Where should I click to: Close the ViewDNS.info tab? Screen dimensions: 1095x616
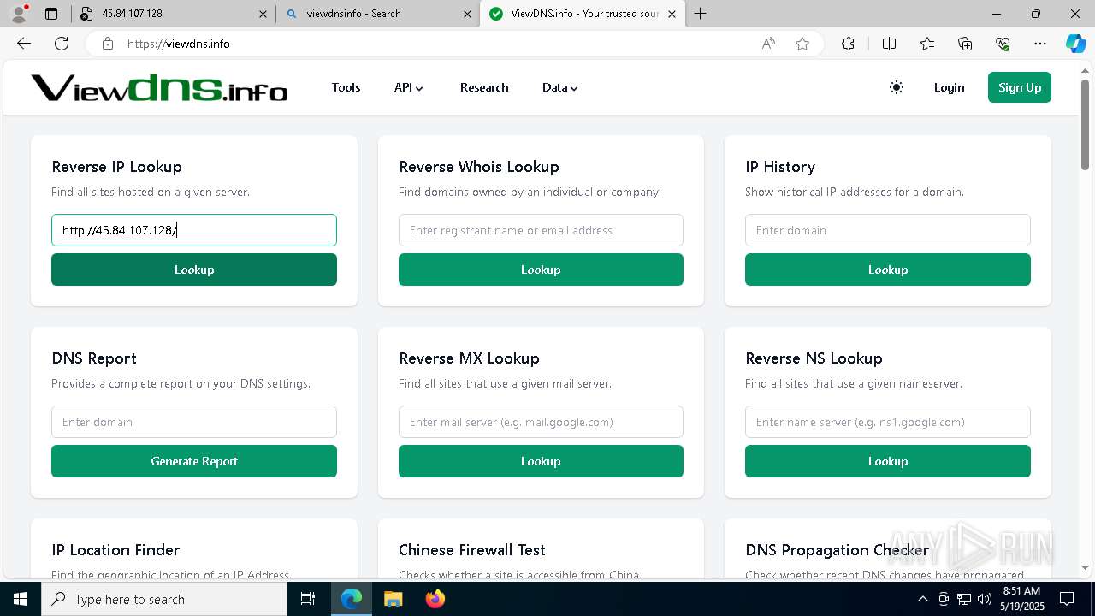pyautogui.click(x=672, y=14)
